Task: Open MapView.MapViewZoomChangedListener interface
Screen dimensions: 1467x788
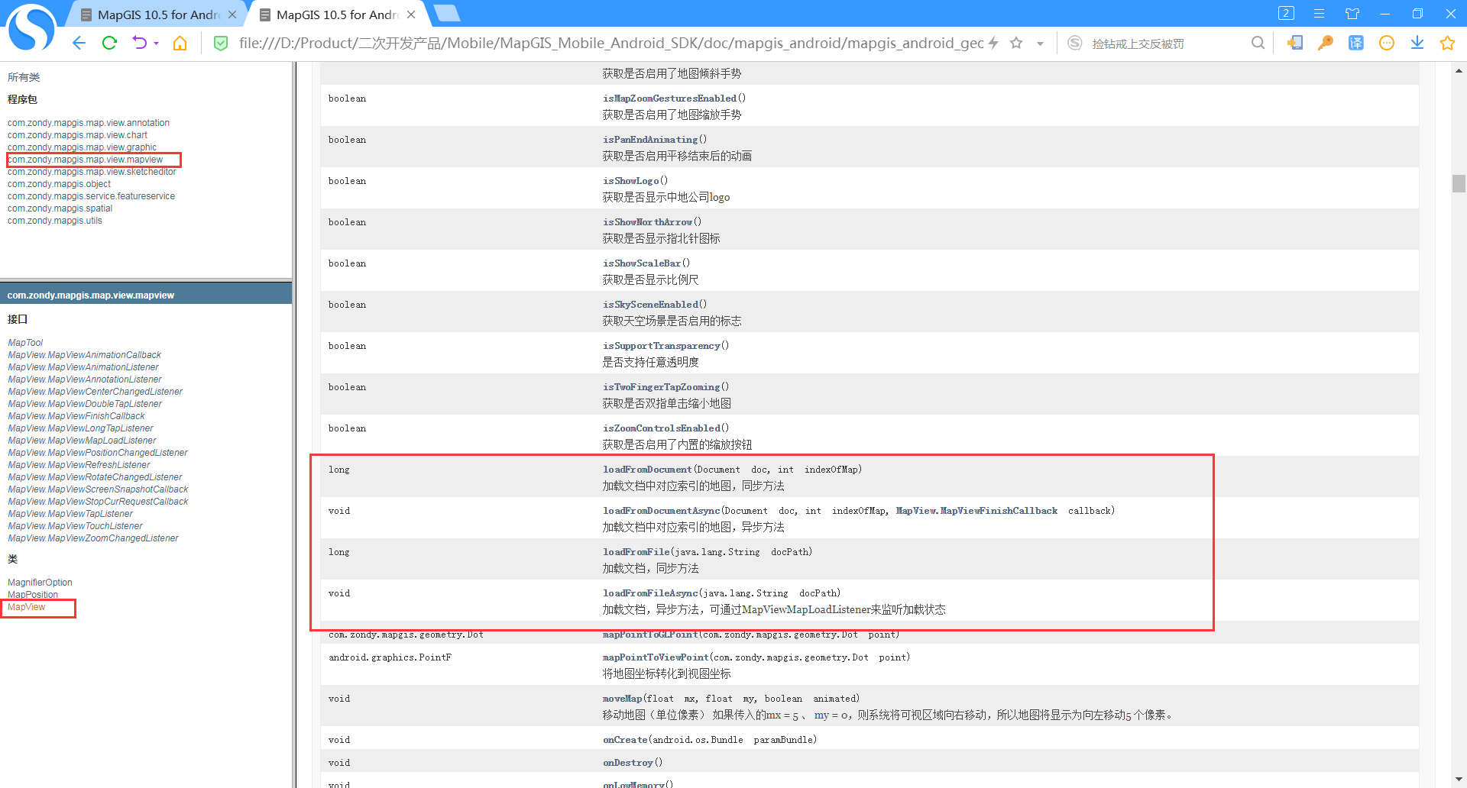Action: (92, 538)
